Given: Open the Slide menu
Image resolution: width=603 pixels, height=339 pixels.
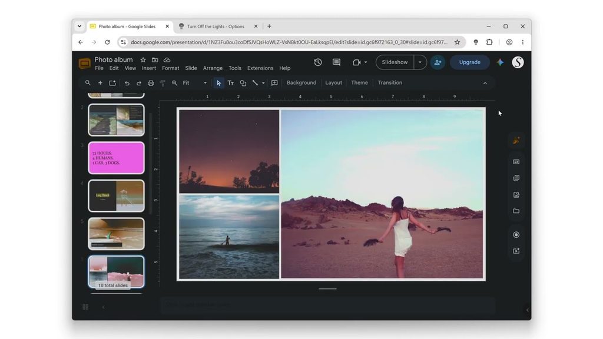Looking at the screenshot, I should (x=191, y=68).
